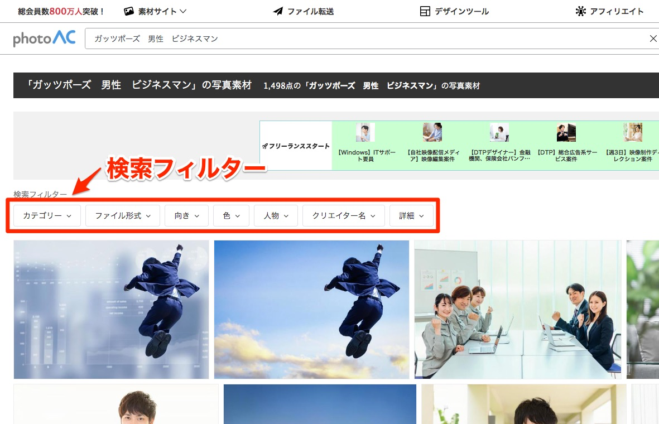Expand the ファイル形式 filter dropdown
Viewport: 659px width, 424px height.
122,215
